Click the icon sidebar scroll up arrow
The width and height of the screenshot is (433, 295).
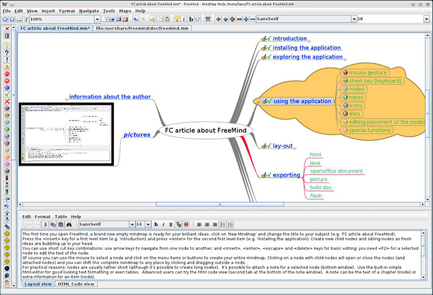click(14, 28)
